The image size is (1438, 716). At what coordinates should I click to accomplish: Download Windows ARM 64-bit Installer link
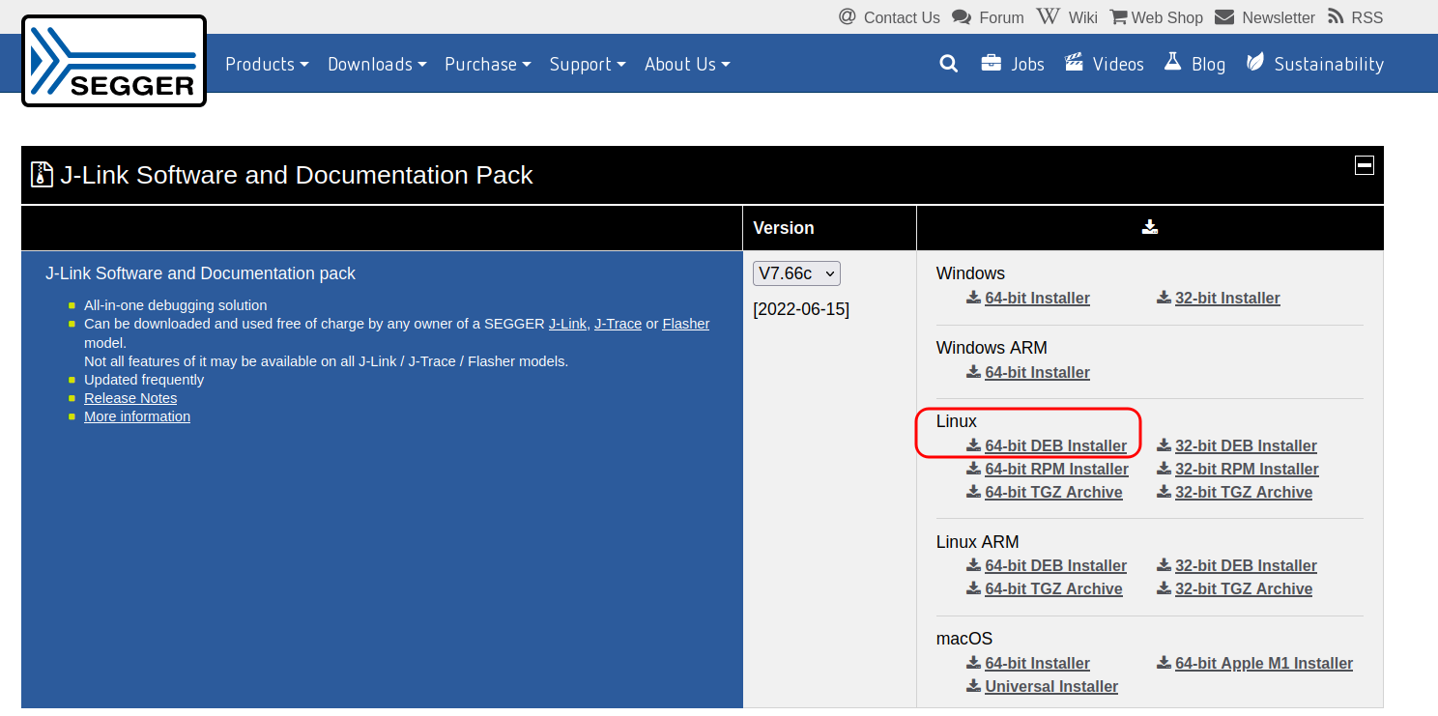coord(1038,373)
